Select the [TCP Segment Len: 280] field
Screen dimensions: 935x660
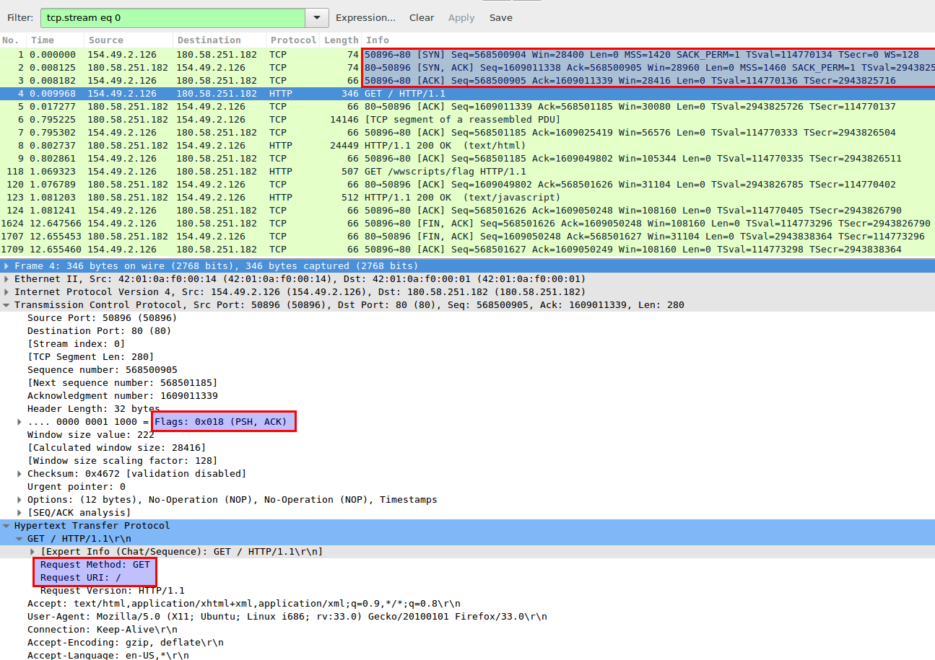[90, 357]
